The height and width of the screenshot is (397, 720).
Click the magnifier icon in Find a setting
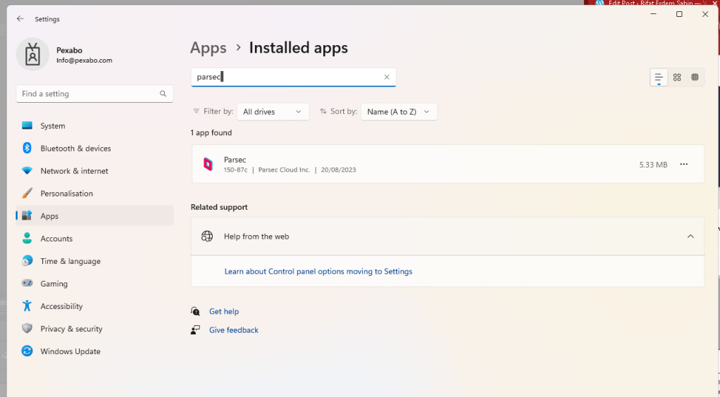tap(163, 94)
